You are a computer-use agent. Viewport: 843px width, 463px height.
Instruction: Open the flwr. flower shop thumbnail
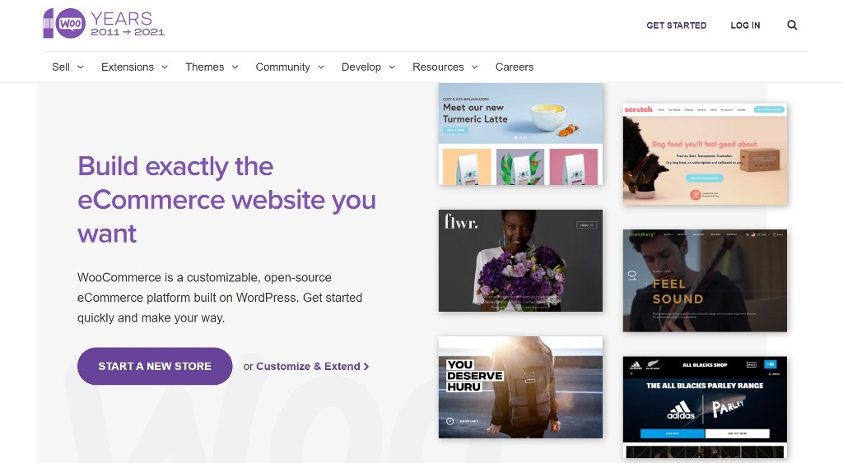pos(520,261)
